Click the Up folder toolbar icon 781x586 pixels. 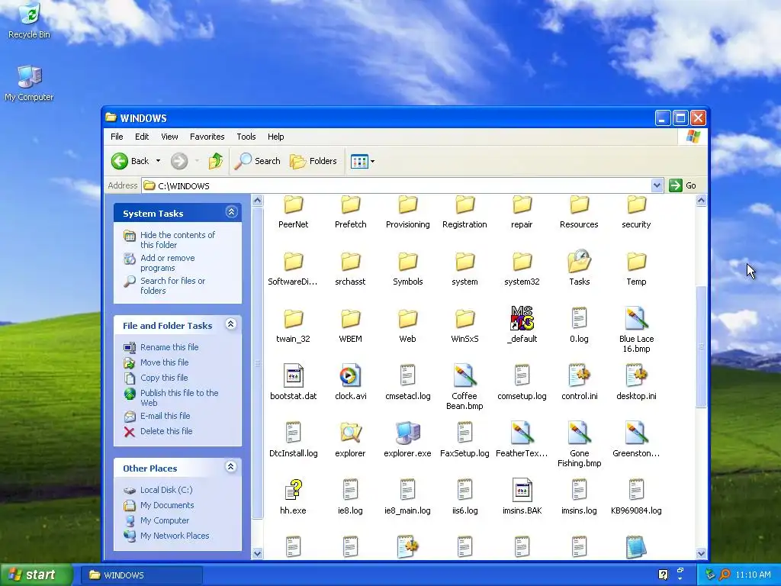pos(216,161)
